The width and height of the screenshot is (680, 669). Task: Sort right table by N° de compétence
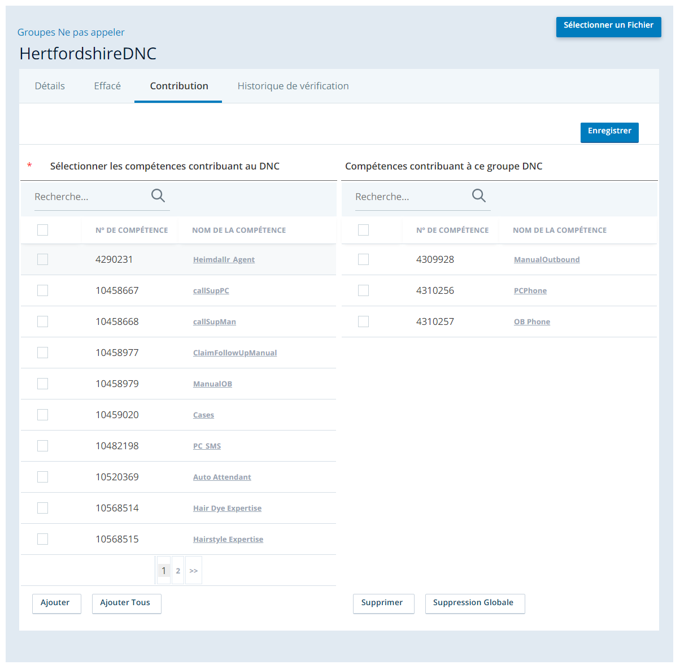pos(452,230)
